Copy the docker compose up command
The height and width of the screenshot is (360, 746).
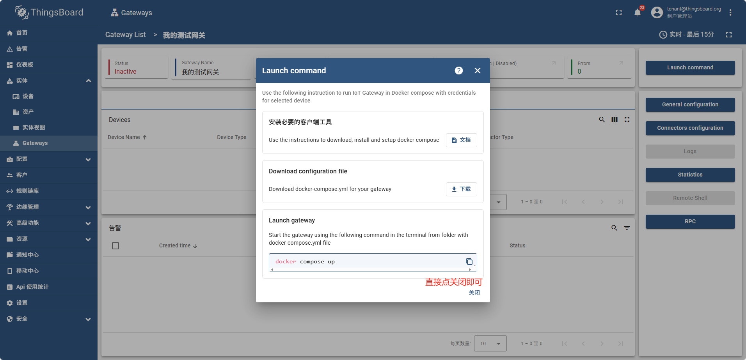pyautogui.click(x=469, y=262)
